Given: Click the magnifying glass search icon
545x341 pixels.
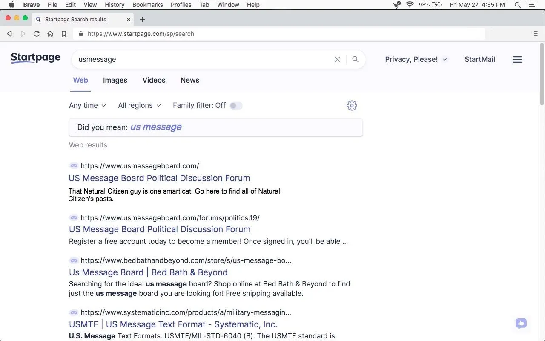Looking at the screenshot, I should coord(355,59).
